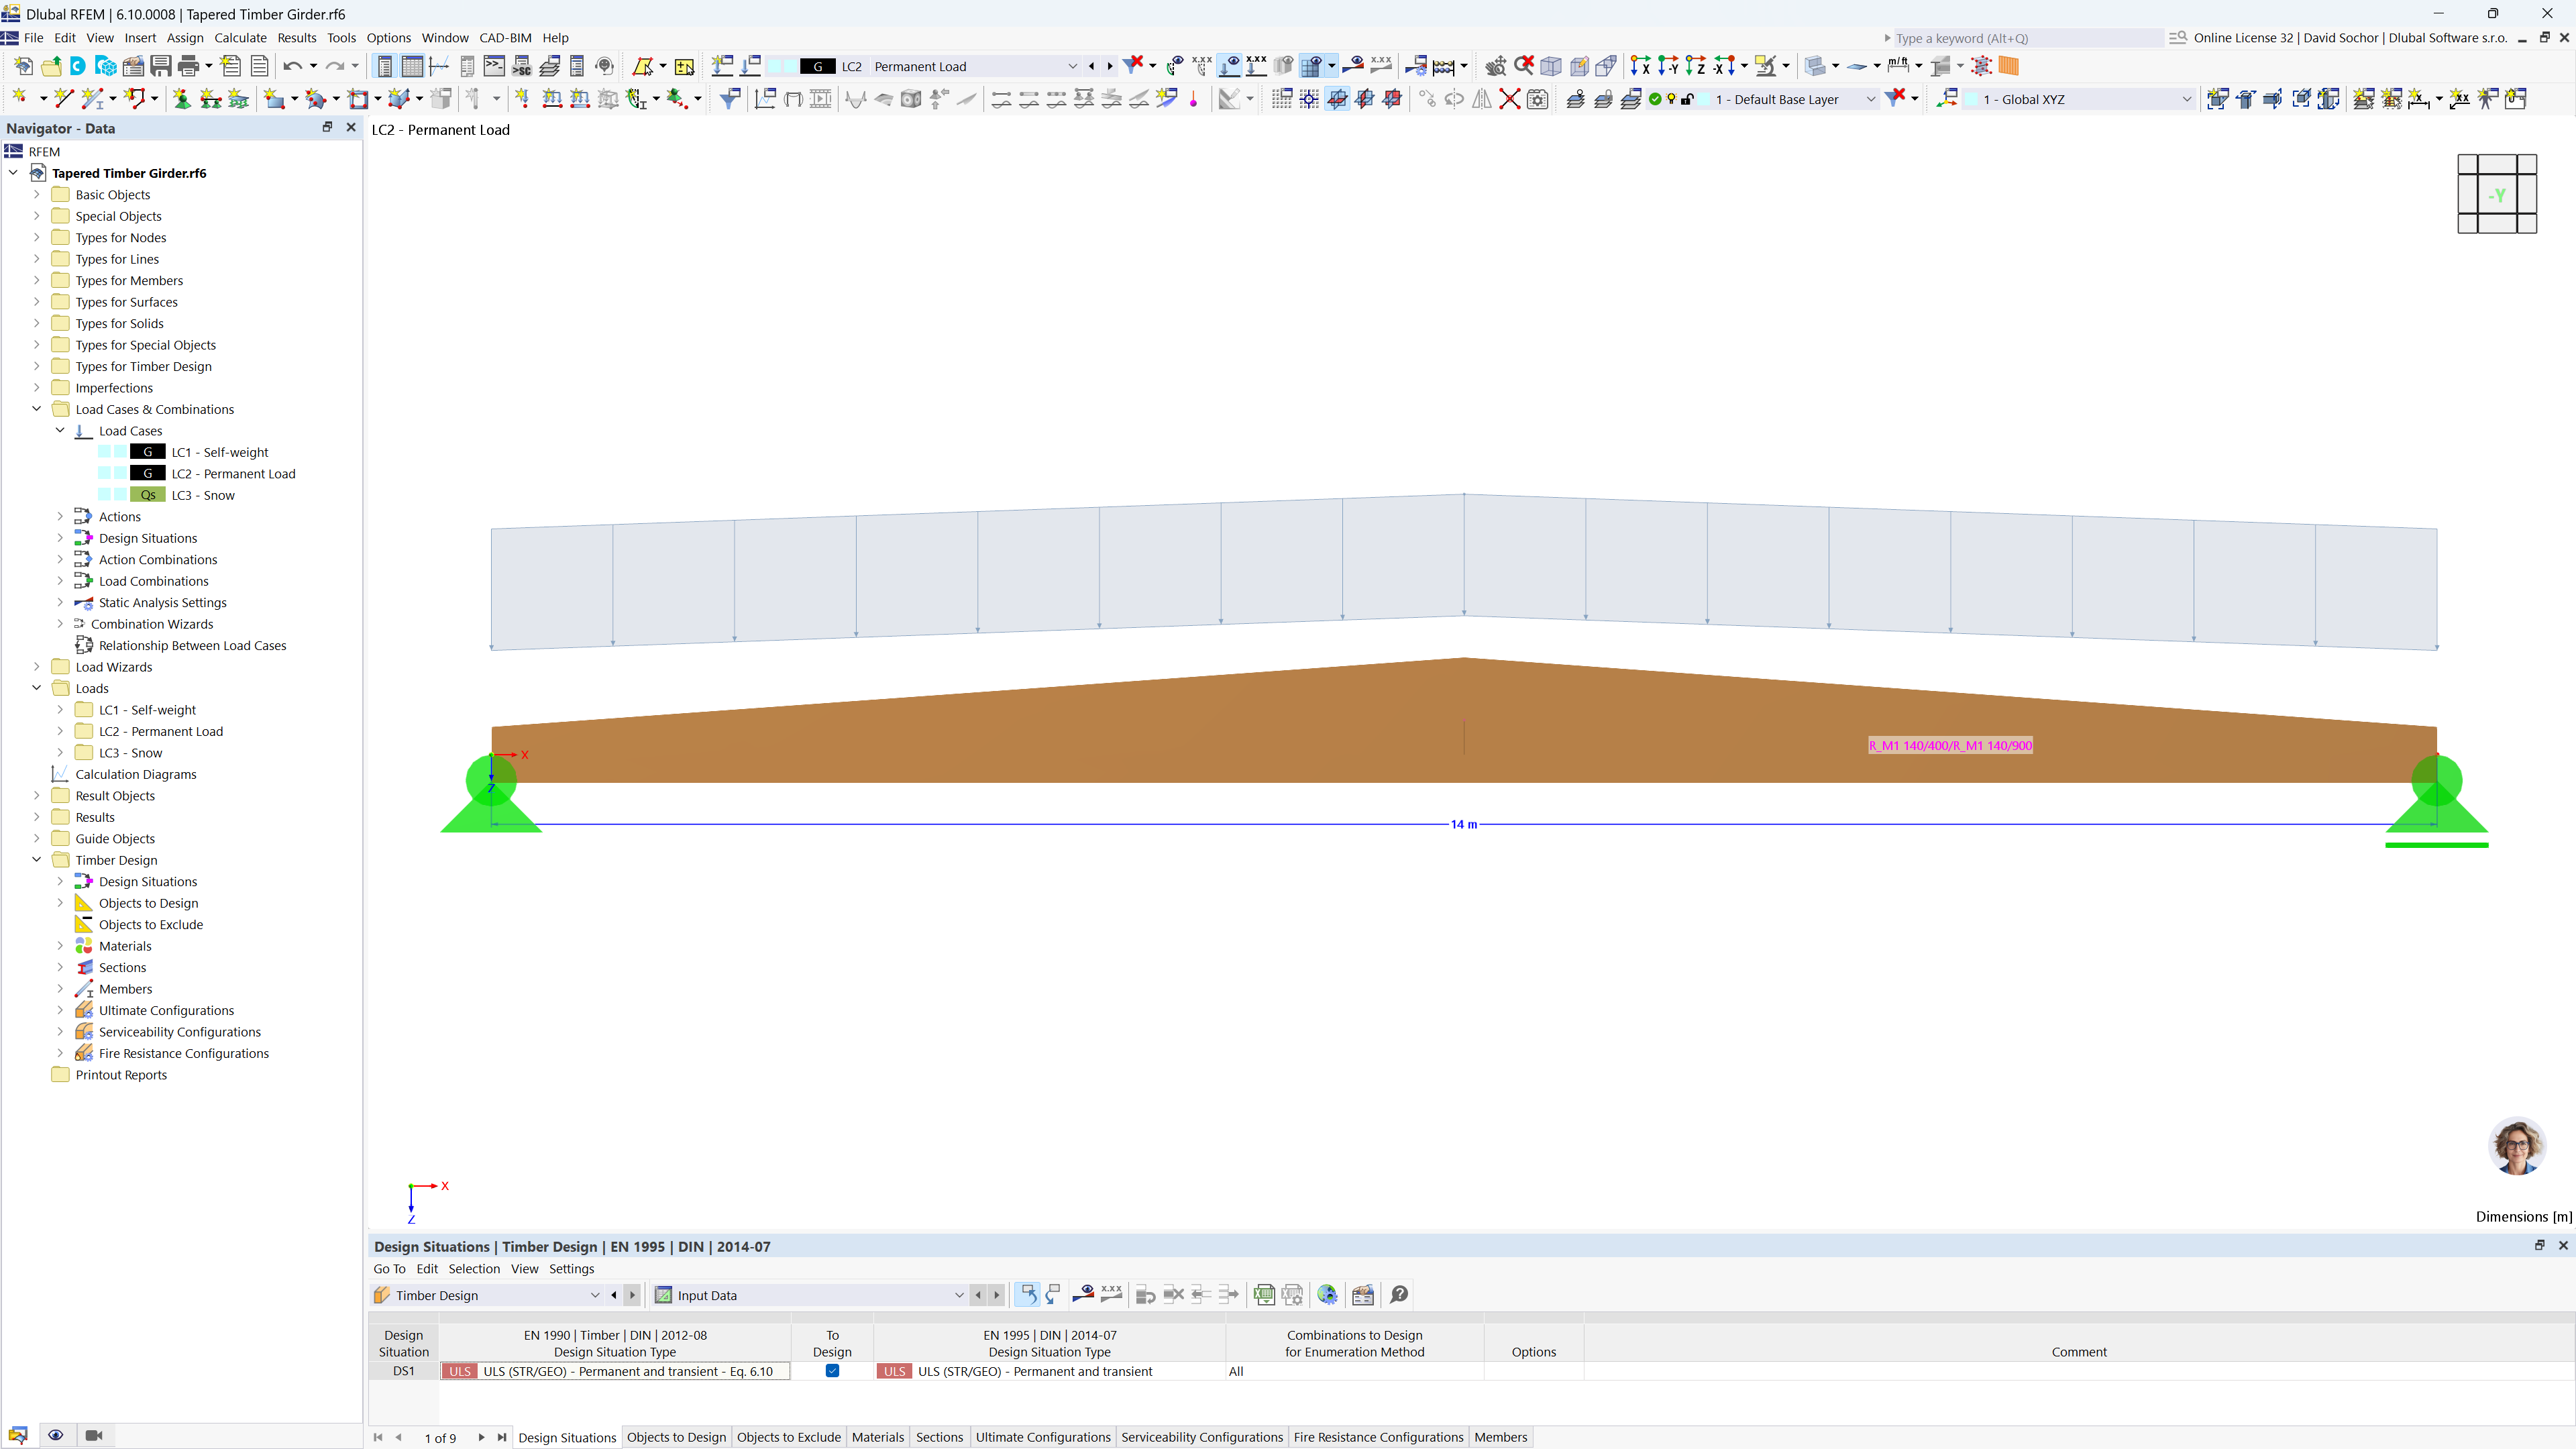
Task: Click the Excel export icon in Design Situations panel
Action: 1264,1295
